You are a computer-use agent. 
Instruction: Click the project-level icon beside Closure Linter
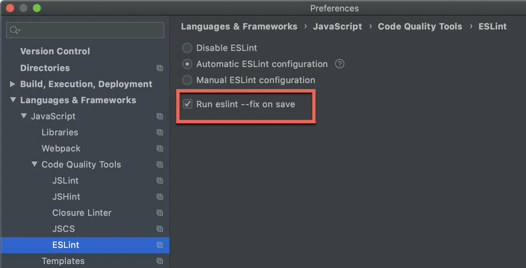point(160,213)
